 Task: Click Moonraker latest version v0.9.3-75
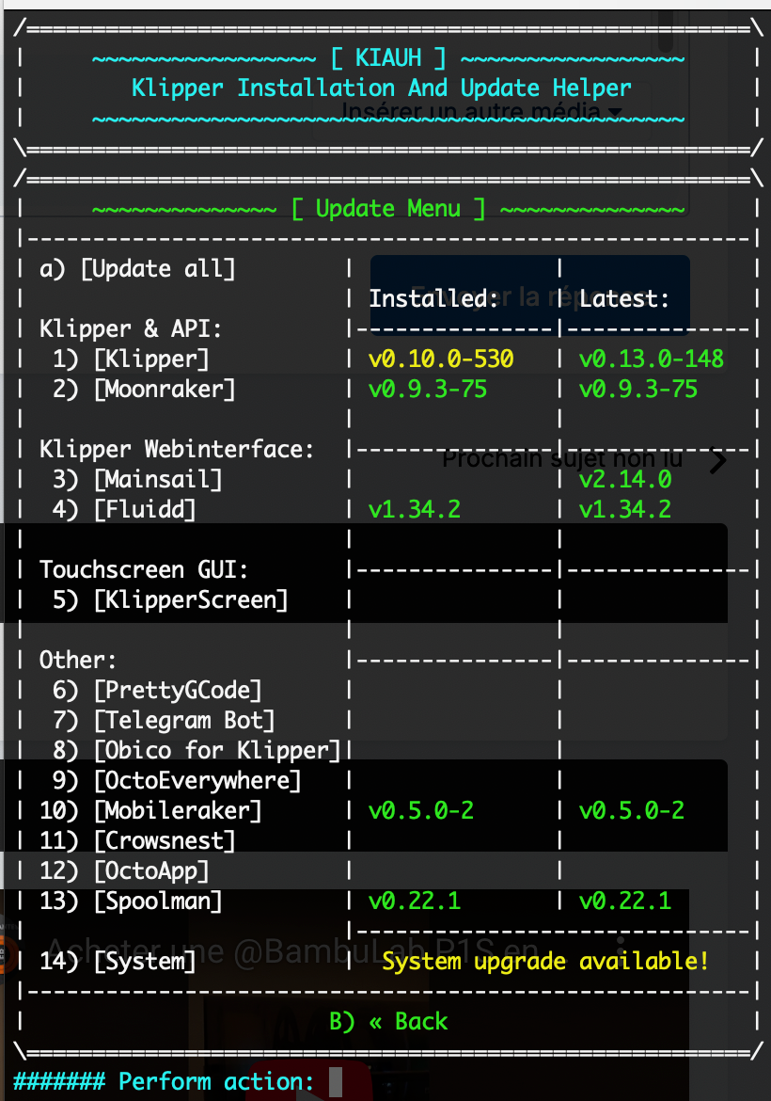(x=638, y=389)
